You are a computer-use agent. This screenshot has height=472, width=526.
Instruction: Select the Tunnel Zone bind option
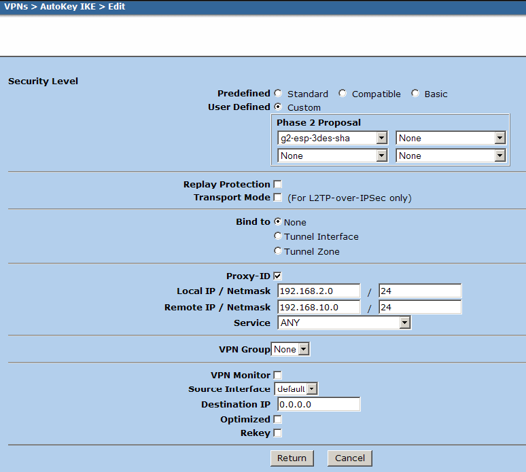(278, 251)
